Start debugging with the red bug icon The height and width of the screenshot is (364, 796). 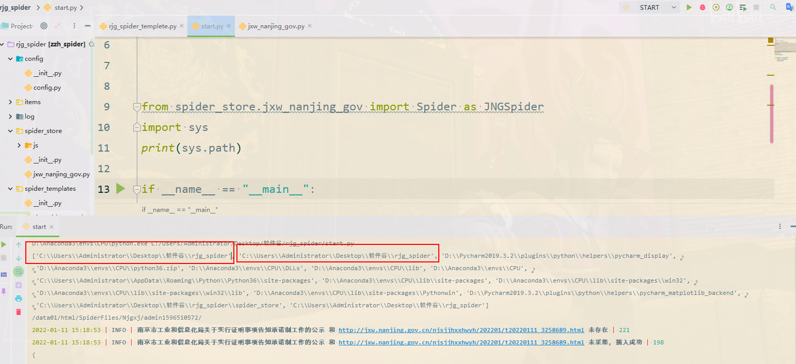pos(703,7)
